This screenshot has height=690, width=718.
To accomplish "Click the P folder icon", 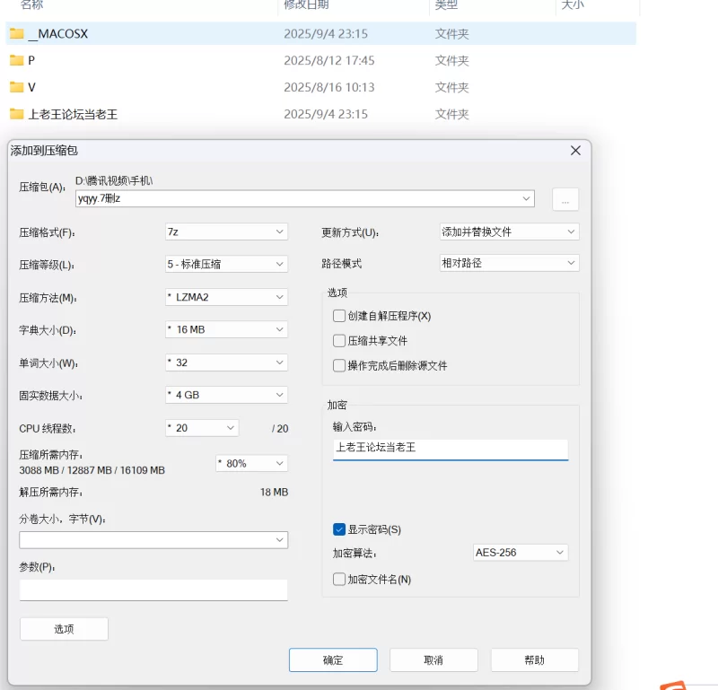I will pyautogui.click(x=17, y=60).
